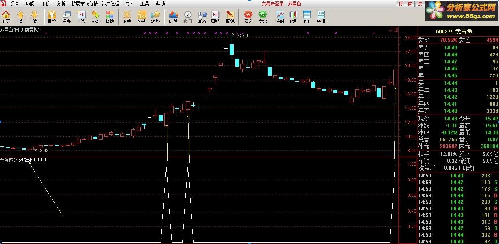
Task: Click the 上翻 page-up arrow icon
Action: [x=20, y=17]
